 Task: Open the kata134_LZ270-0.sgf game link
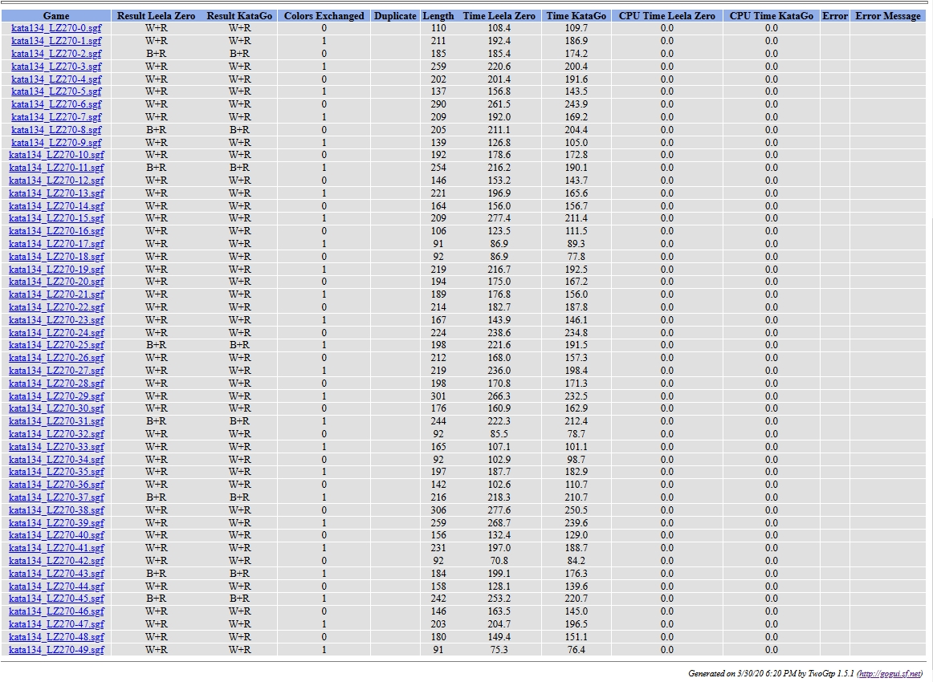point(56,28)
